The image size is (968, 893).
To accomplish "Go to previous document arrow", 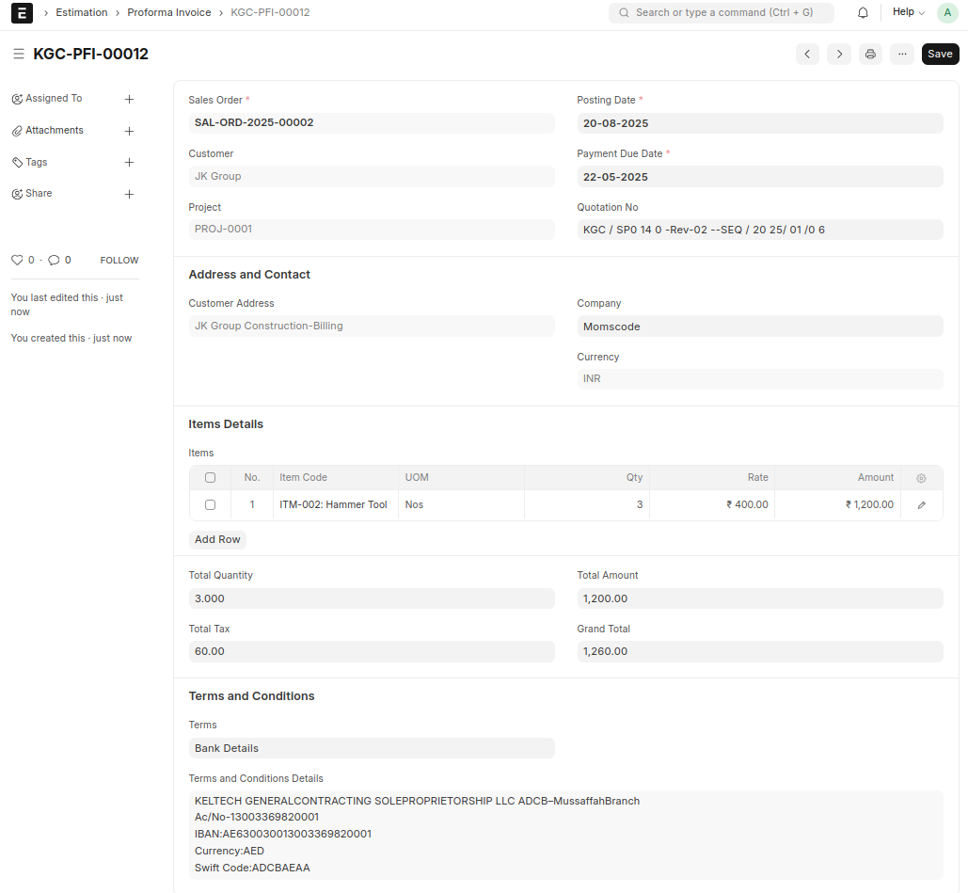I will point(807,55).
